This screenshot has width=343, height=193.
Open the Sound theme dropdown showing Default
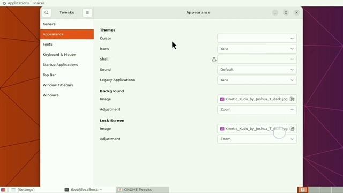tap(257, 70)
